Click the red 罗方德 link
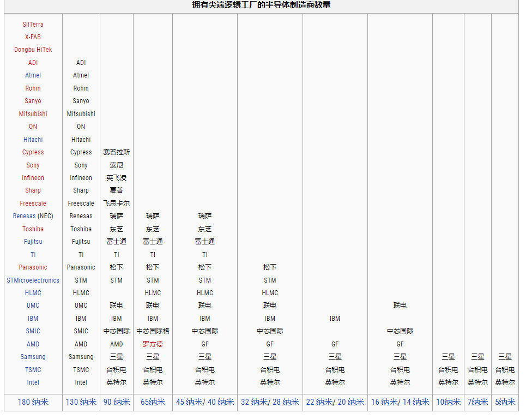 pyautogui.click(x=153, y=344)
